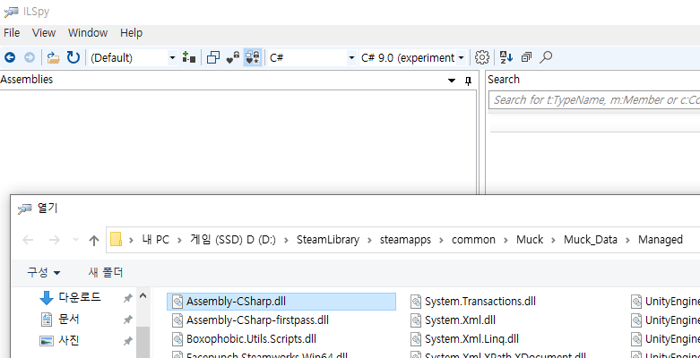The height and width of the screenshot is (358, 700).
Task: Click the 게임 (SSD) D (D:) breadcrumb
Action: click(x=233, y=240)
